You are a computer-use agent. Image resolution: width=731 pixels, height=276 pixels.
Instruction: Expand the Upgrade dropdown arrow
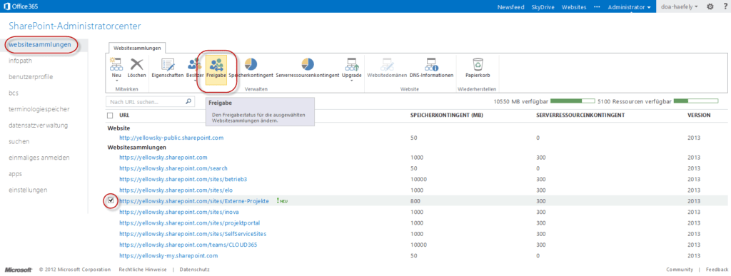351,81
